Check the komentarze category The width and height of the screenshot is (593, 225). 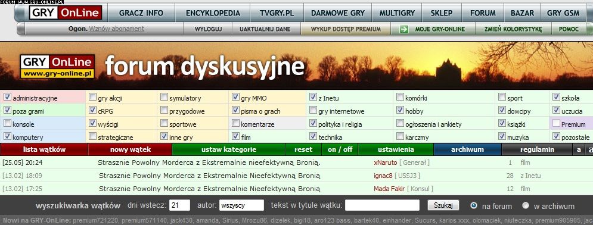click(x=235, y=123)
